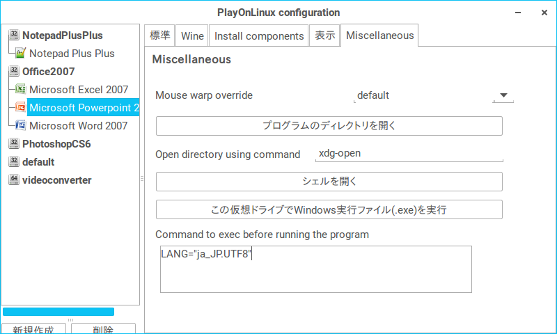The image size is (557, 334).
Task: Select PhotoshopCS6 virtual drive
Action: pos(56,144)
